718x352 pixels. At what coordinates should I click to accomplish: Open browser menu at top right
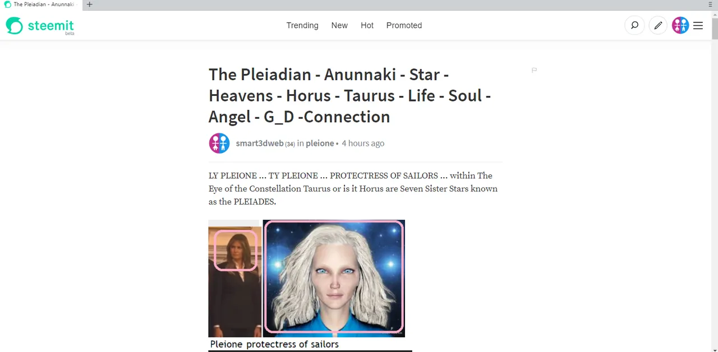(x=711, y=4)
